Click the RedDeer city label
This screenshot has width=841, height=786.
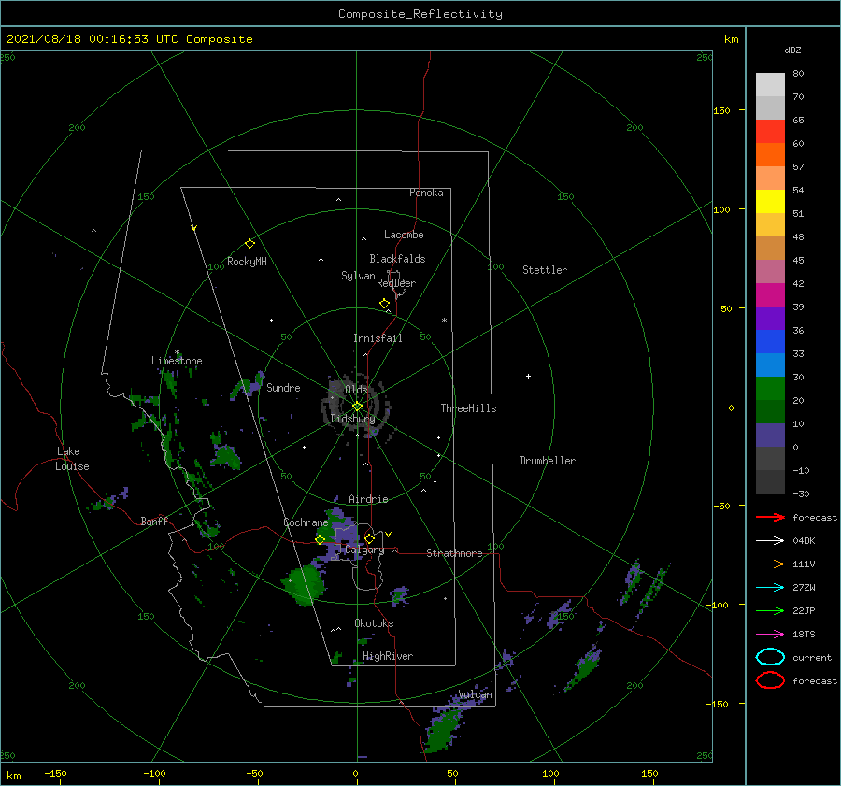point(396,283)
